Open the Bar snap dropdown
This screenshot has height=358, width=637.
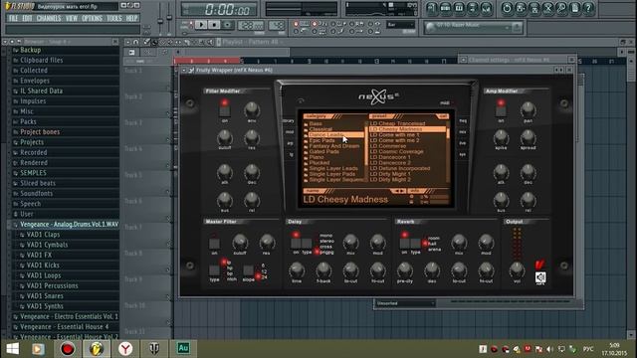point(400,25)
